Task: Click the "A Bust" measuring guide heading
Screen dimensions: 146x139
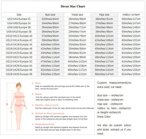Action: tap(36, 83)
